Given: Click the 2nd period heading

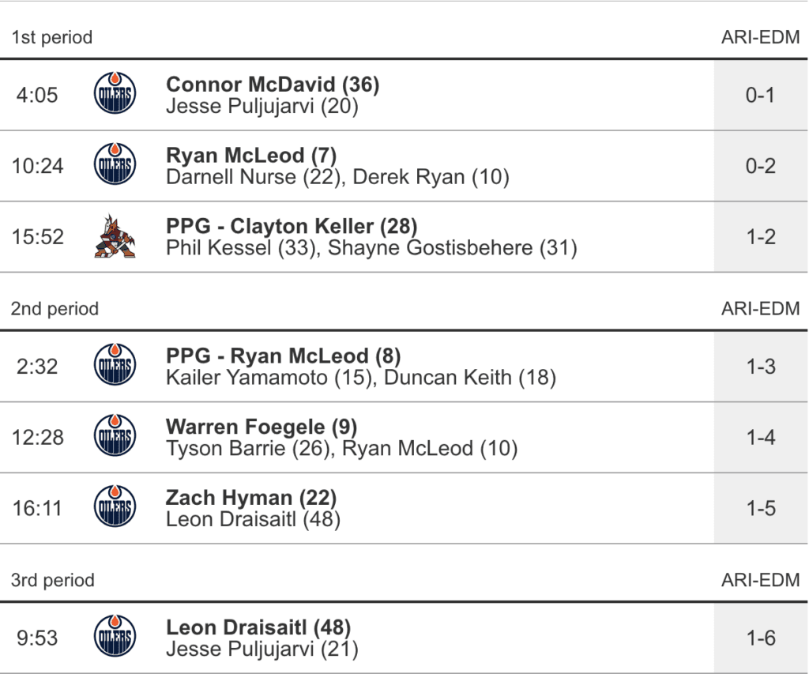Looking at the screenshot, I should point(55,309).
